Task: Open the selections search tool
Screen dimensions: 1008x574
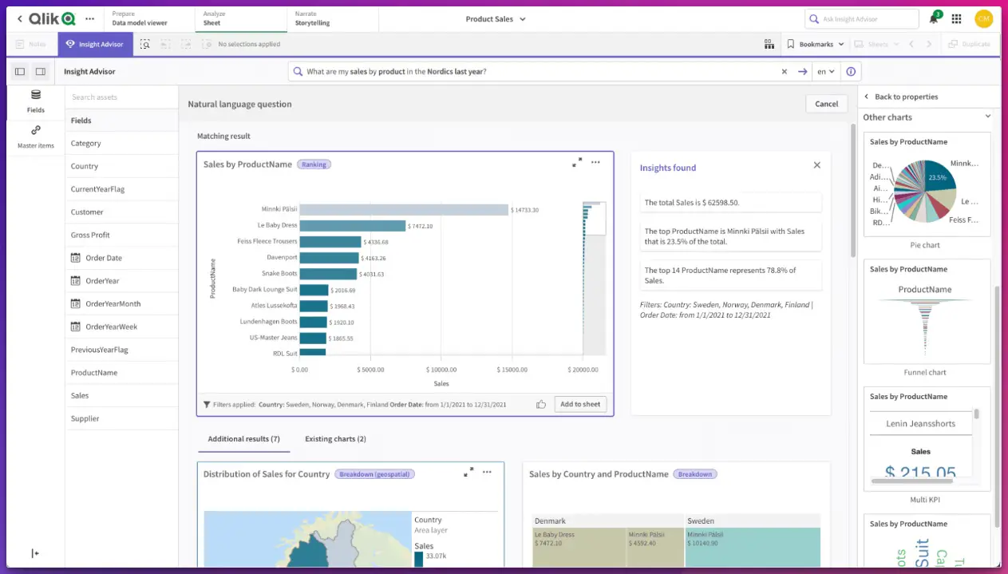Action: pos(144,44)
